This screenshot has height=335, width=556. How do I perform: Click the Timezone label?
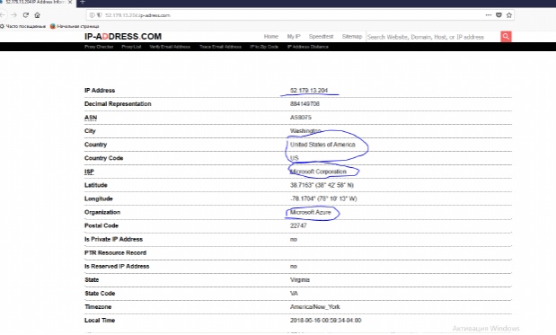coord(98,307)
